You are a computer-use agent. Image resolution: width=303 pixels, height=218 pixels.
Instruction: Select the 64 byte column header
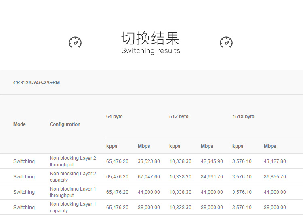click(x=114, y=117)
